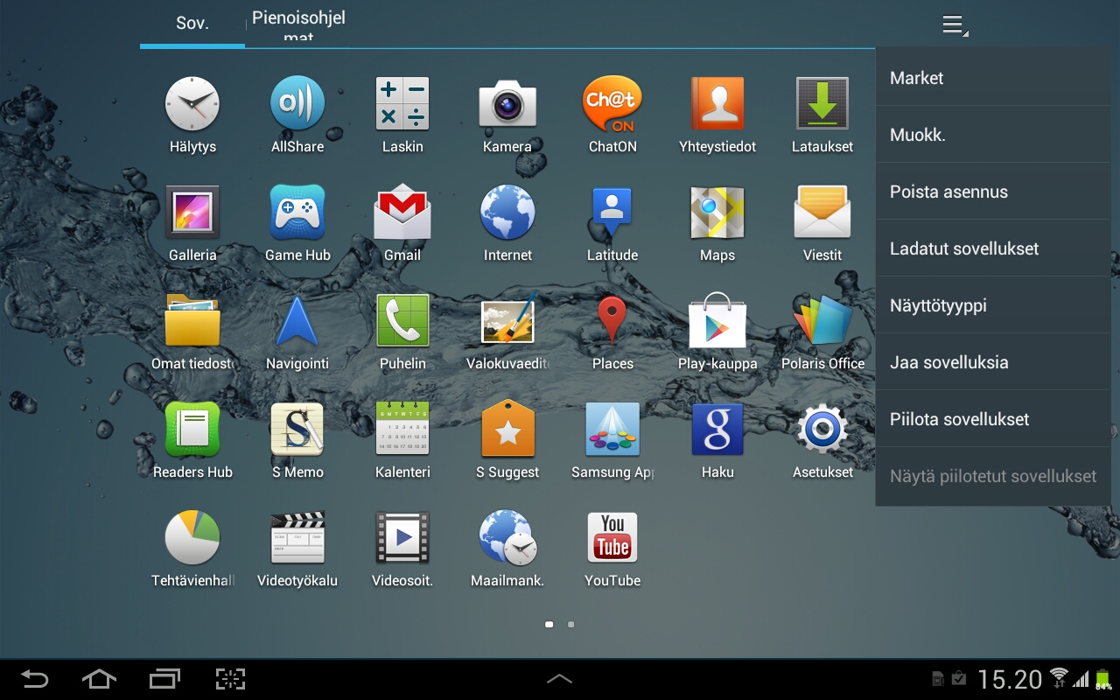This screenshot has width=1120, height=700.
Task: Select Näyttötyyppi menu entry
Action: point(993,305)
